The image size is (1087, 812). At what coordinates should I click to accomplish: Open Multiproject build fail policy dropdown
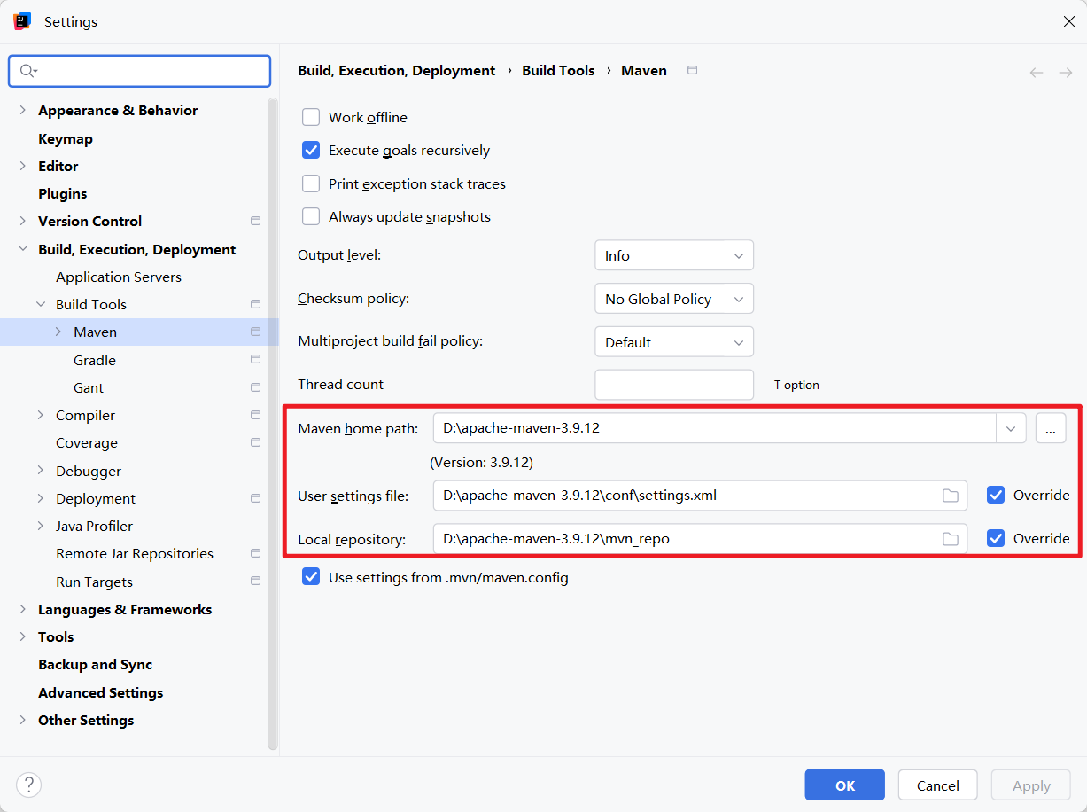click(674, 342)
